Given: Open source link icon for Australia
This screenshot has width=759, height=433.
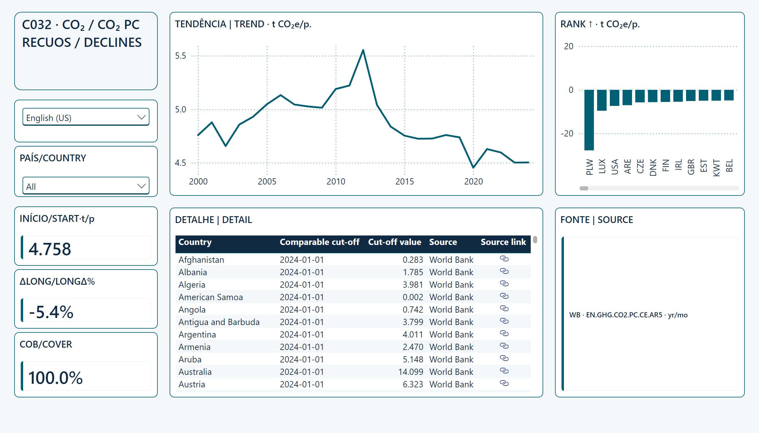Looking at the screenshot, I should [504, 371].
